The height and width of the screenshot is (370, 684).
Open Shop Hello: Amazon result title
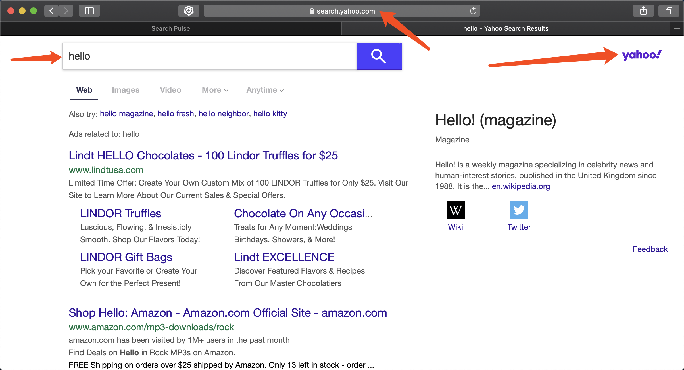pos(228,313)
